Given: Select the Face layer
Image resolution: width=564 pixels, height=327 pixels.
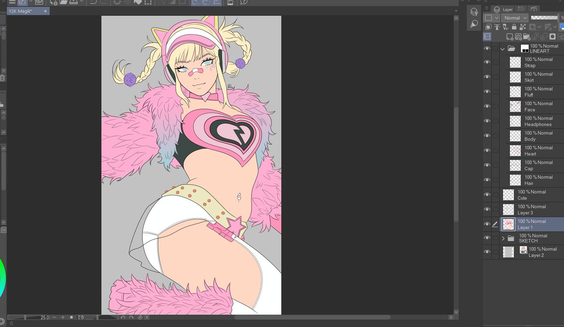Looking at the screenshot, I should (535, 106).
